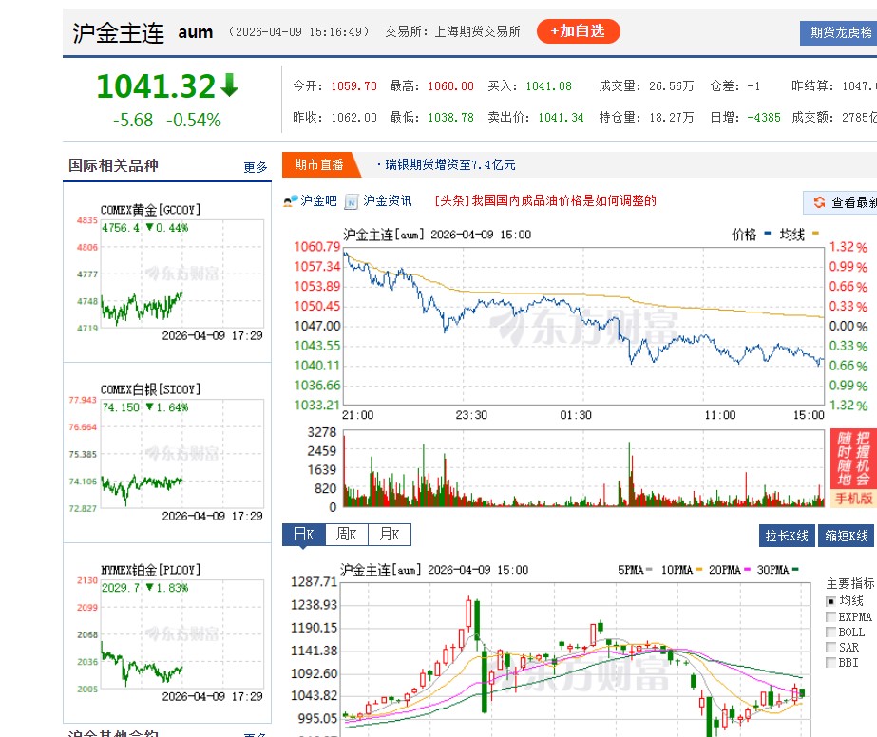The image size is (877, 737).
Task: Click the refresh icon beside 查看最新
Action: [819, 201]
